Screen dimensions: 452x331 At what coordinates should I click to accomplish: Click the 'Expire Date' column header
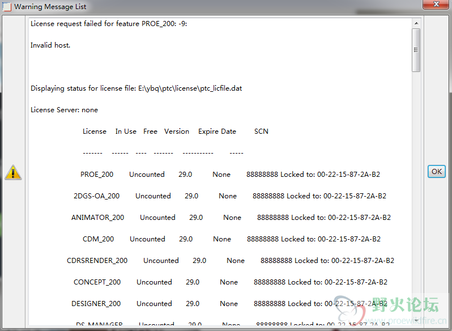click(217, 131)
